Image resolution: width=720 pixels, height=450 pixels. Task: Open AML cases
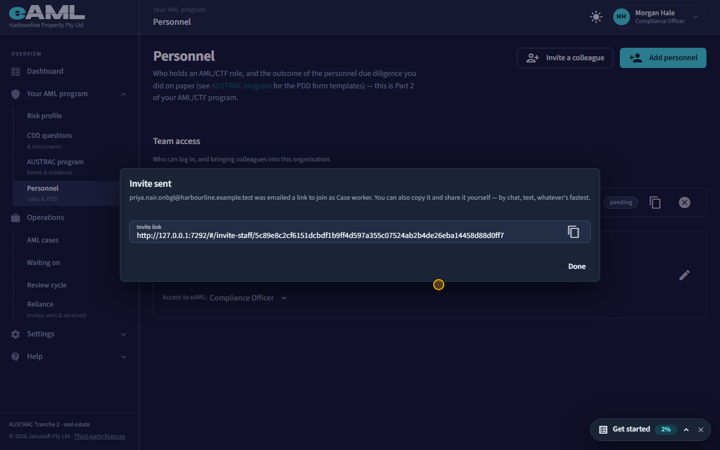point(76,240)
